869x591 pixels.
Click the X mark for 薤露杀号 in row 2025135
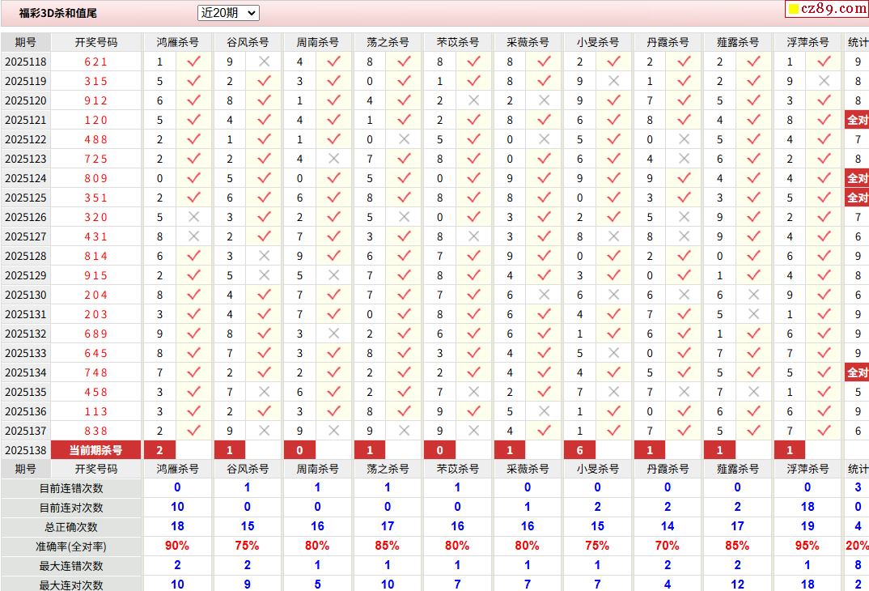click(754, 391)
